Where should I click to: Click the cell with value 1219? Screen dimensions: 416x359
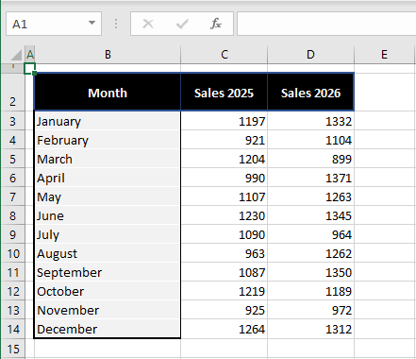click(x=225, y=291)
